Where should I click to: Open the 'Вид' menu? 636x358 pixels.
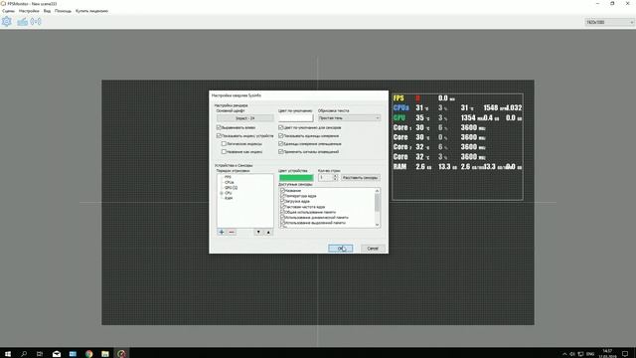[47, 11]
